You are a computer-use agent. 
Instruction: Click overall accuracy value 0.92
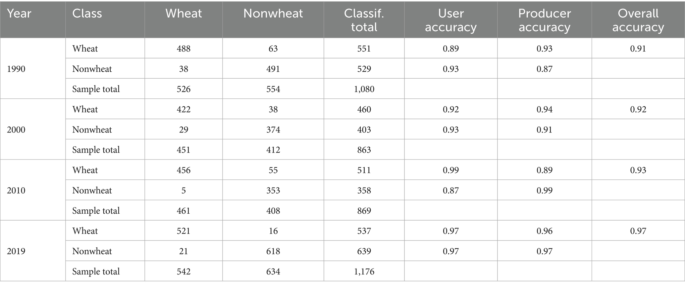[638, 110]
